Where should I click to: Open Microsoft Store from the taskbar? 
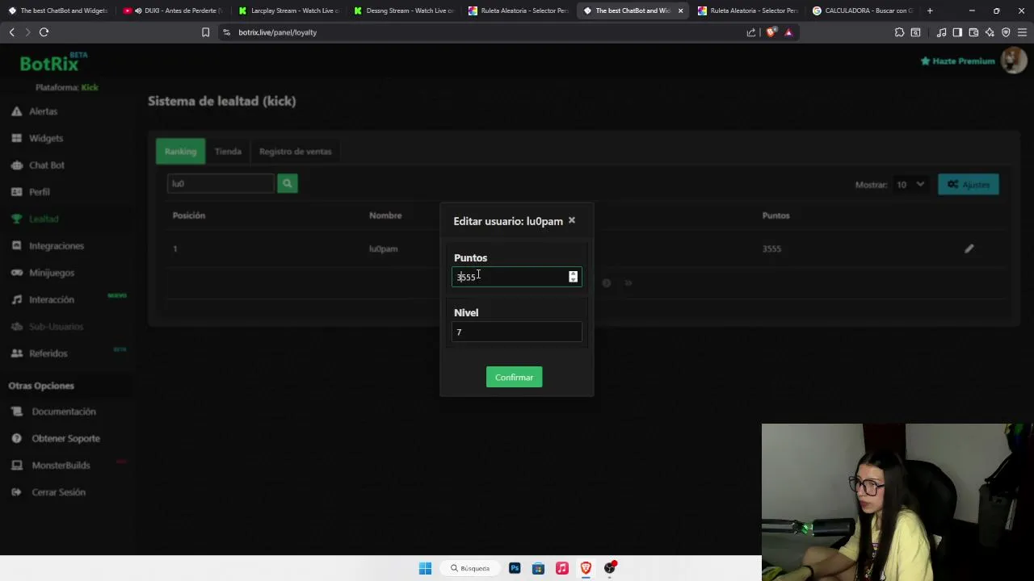pyautogui.click(x=538, y=568)
